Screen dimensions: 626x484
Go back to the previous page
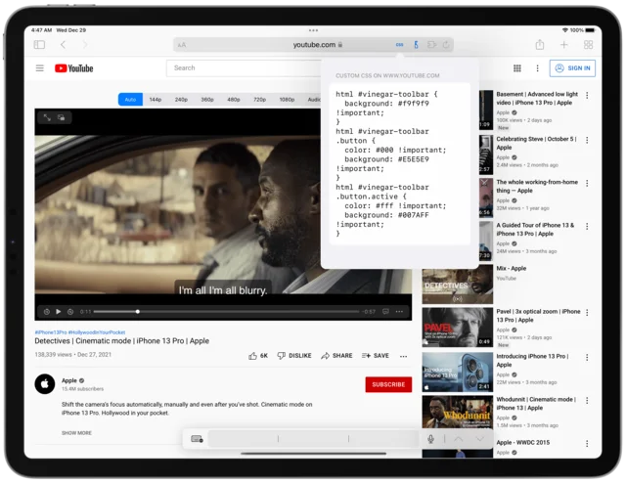[x=63, y=45]
